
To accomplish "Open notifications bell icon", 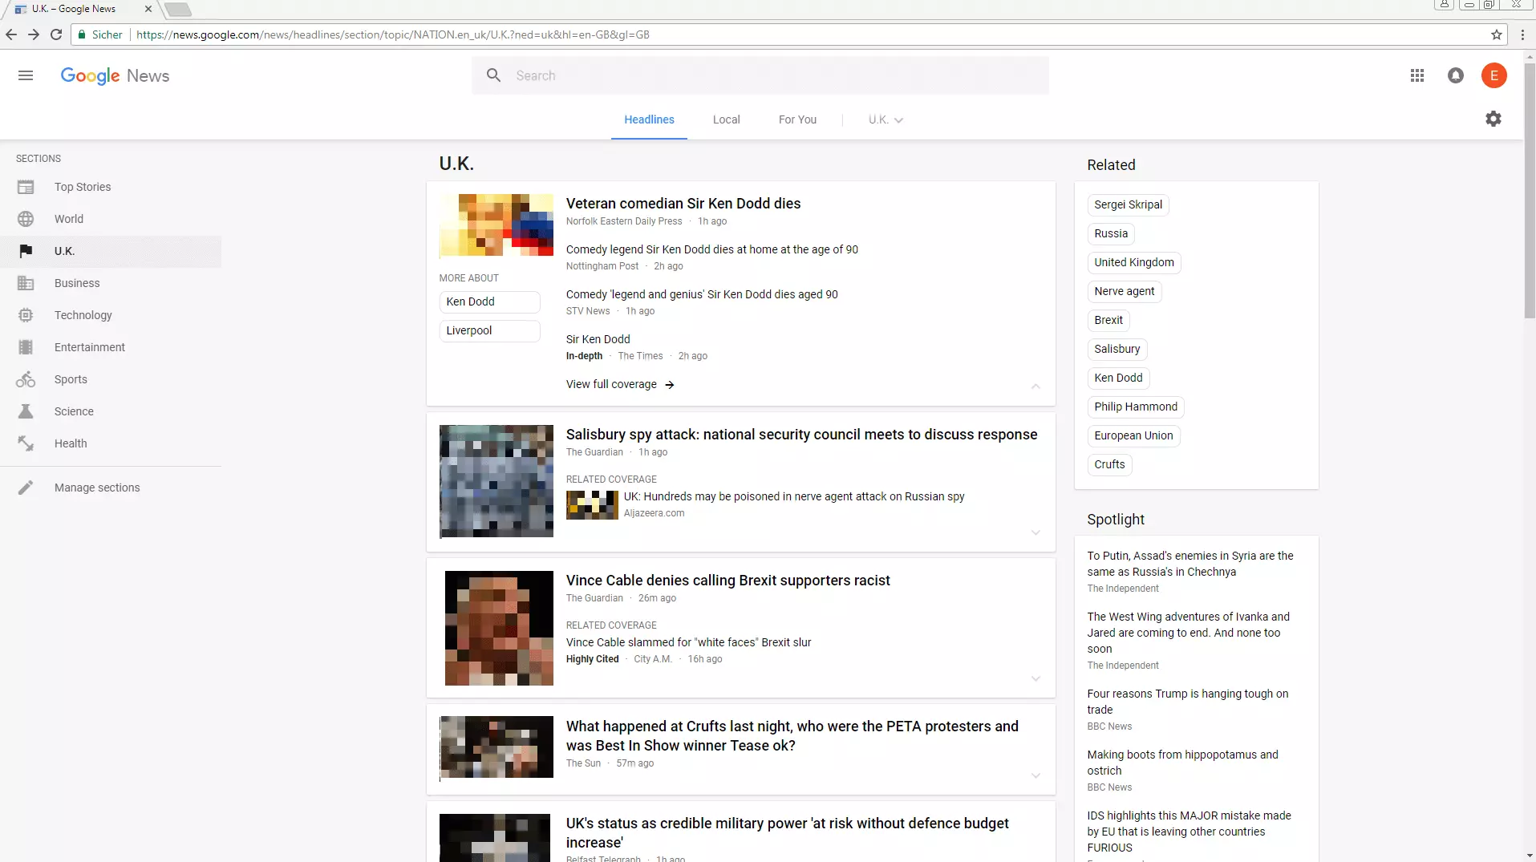I will coord(1456,75).
